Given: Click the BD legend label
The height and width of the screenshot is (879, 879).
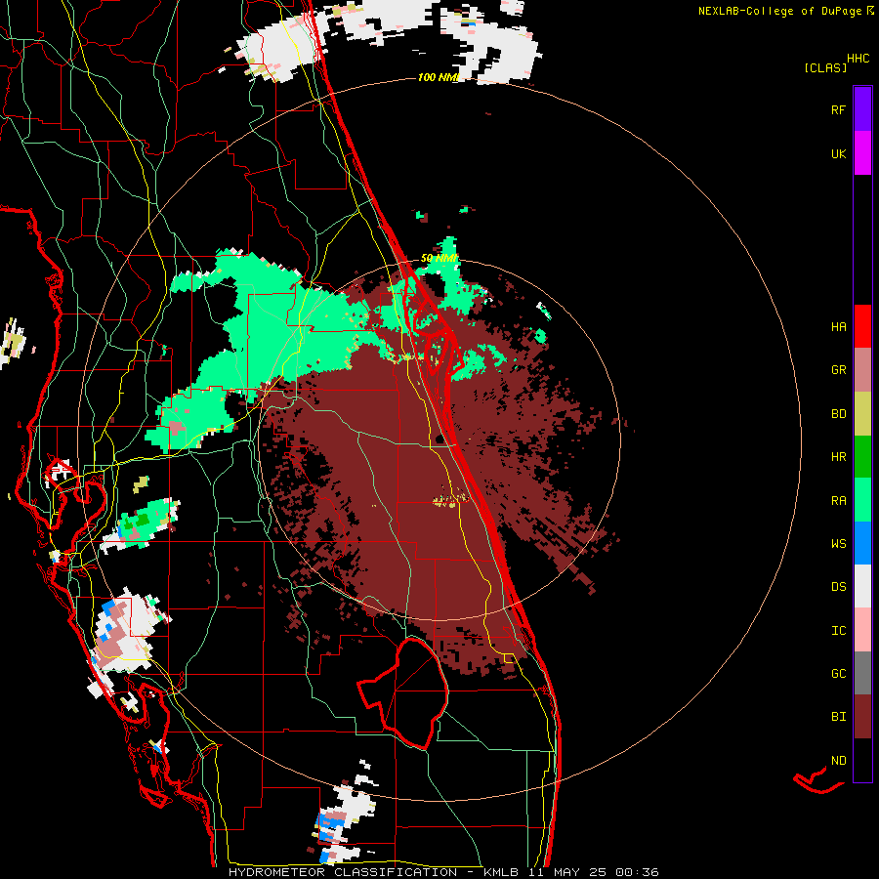Looking at the screenshot, I should (x=838, y=414).
